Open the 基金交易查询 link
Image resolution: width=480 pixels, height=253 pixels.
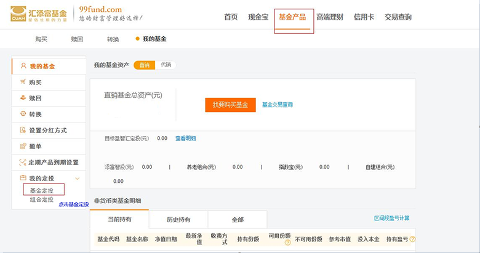278,105
